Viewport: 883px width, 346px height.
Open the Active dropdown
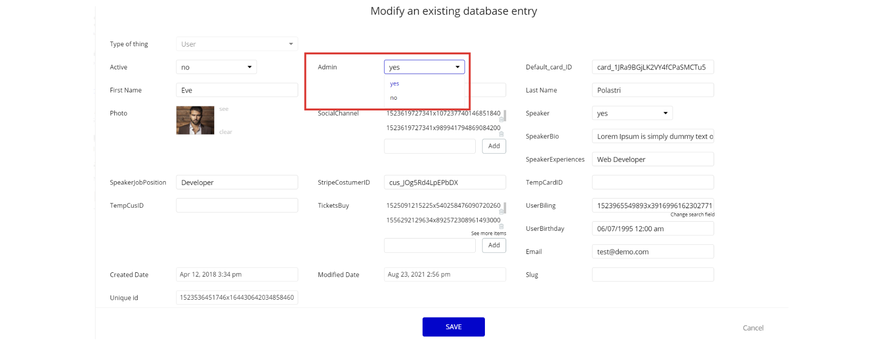(216, 67)
